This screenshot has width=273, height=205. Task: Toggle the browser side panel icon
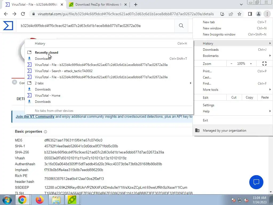pos(250,14)
